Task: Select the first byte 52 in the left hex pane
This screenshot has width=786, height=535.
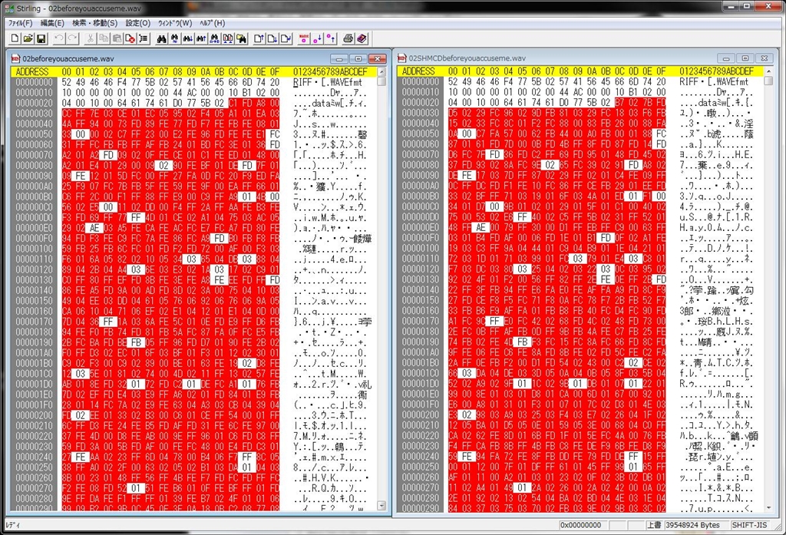Action: point(67,81)
